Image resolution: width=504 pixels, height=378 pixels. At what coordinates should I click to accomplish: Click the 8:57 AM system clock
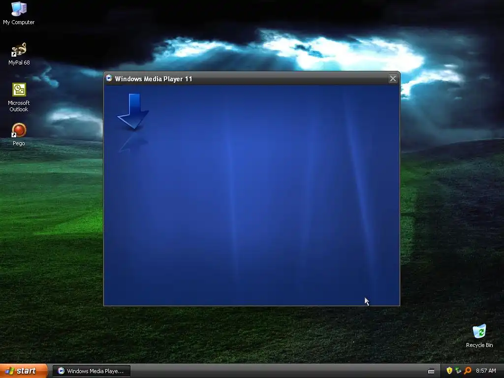coord(486,371)
